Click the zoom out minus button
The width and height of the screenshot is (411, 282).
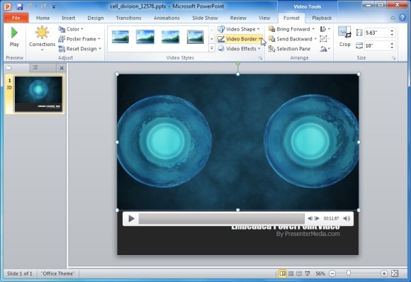point(332,273)
